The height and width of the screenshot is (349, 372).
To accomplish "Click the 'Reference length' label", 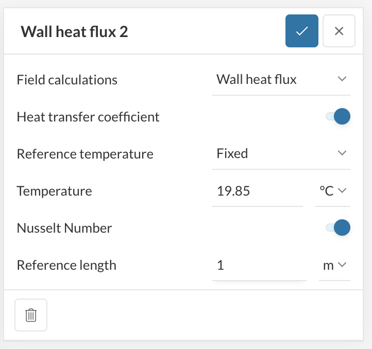I will 66,265.
